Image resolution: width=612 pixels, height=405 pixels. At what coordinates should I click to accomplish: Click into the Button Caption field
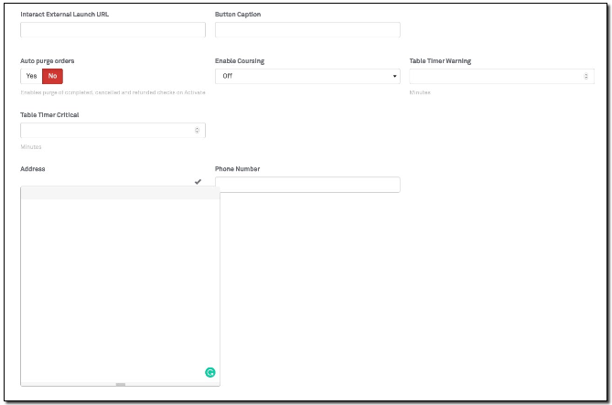click(x=306, y=30)
